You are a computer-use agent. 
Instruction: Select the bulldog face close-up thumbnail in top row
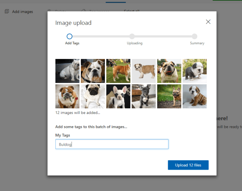pyautogui.click(x=93, y=71)
